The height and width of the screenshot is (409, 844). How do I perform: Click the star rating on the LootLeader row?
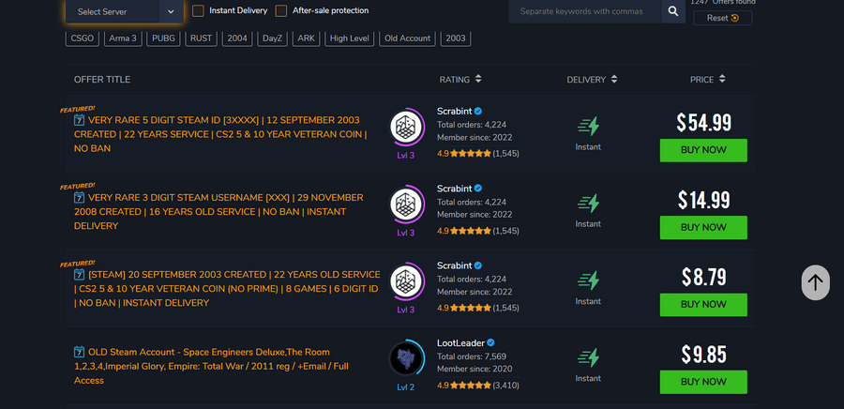(471, 386)
